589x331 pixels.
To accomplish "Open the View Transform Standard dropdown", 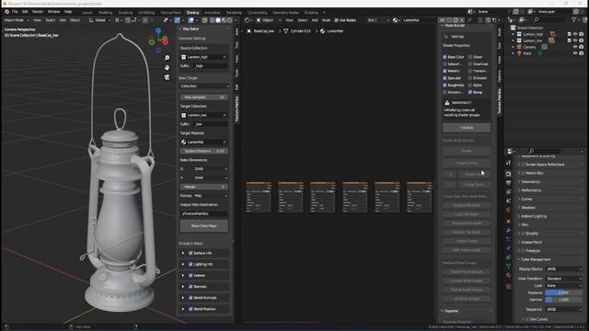I will tap(564, 279).
